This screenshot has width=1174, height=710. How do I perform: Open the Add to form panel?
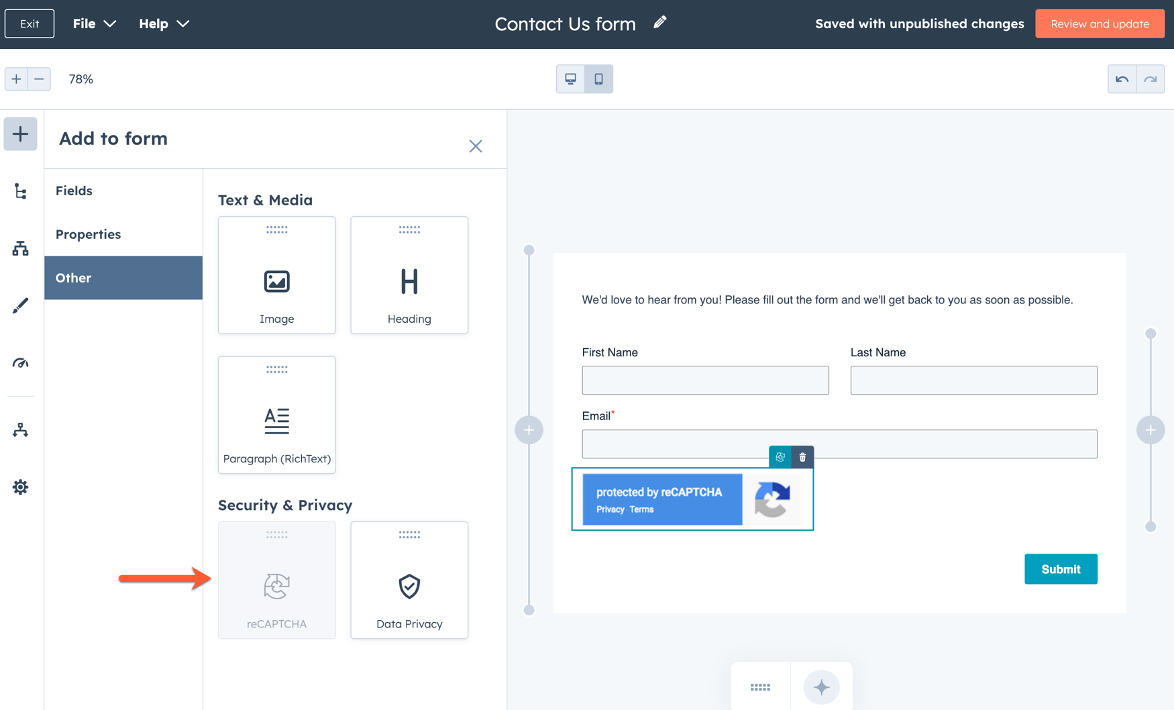pos(20,134)
